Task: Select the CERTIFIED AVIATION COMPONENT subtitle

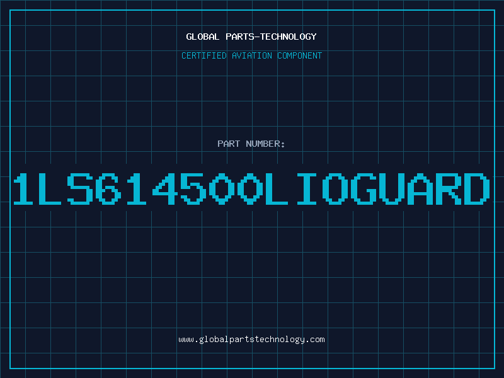Action: coord(251,55)
